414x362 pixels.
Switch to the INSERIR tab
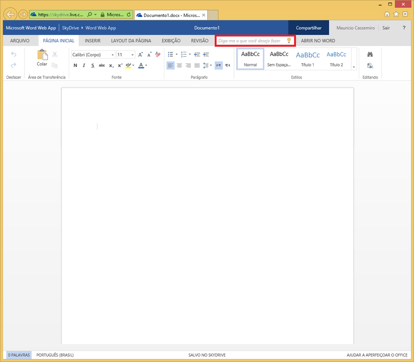click(x=92, y=41)
